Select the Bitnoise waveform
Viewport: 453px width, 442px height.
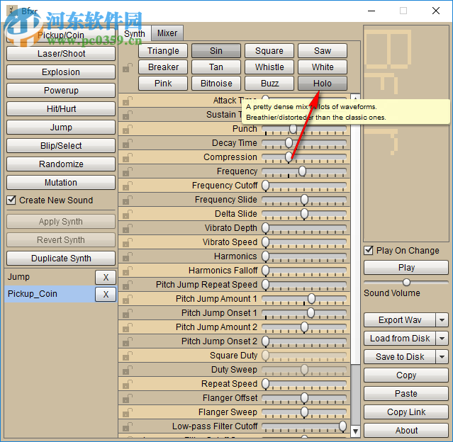216,84
